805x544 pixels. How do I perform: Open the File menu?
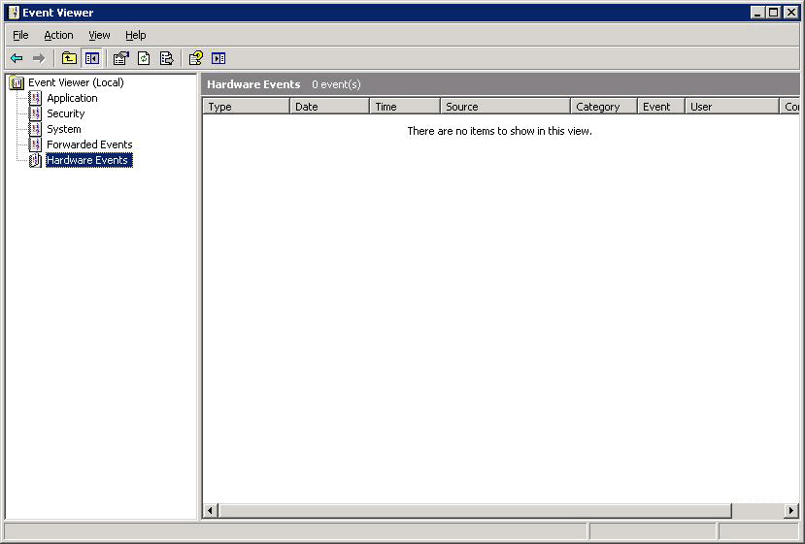[x=20, y=35]
